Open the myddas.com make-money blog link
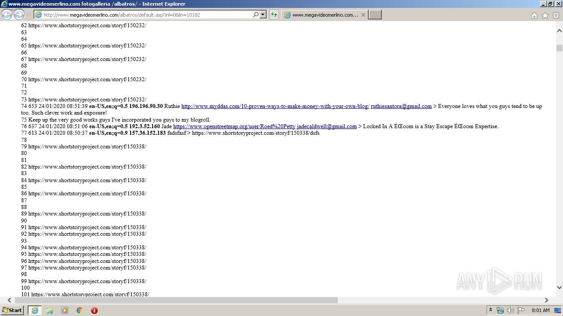This screenshot has width=563, height=316. 275,106
